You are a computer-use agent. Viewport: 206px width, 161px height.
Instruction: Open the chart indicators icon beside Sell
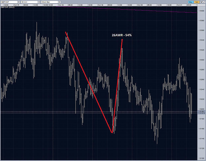coord(201,2)
